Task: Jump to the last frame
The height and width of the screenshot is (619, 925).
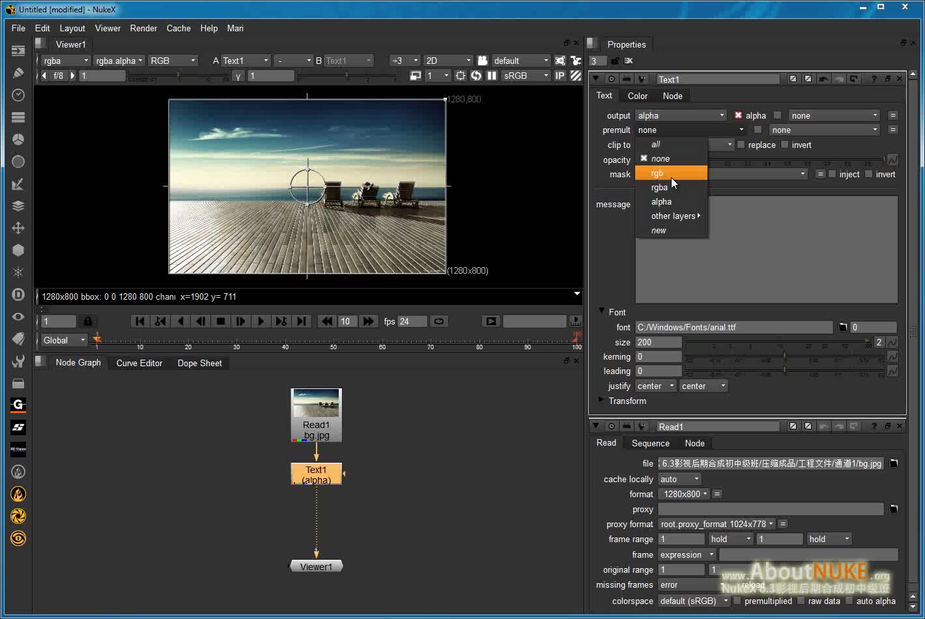Action: click(x=301, y=321)
